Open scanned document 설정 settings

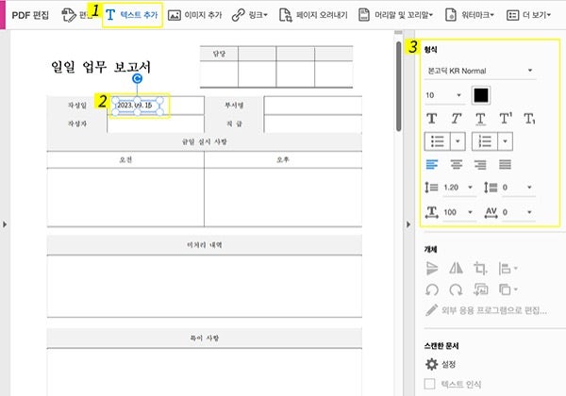[x=441, y=364]
